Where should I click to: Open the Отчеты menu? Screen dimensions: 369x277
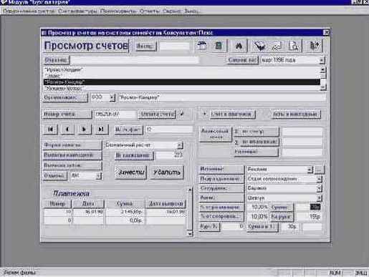click(x=150, y=11)
